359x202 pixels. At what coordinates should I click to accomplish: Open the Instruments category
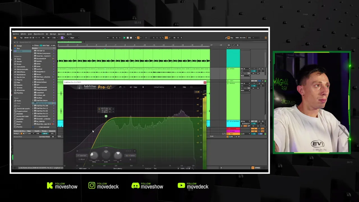[20, 67]
